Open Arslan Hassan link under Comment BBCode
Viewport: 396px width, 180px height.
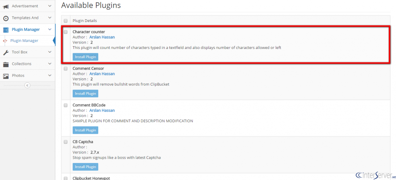coord(102,110)
